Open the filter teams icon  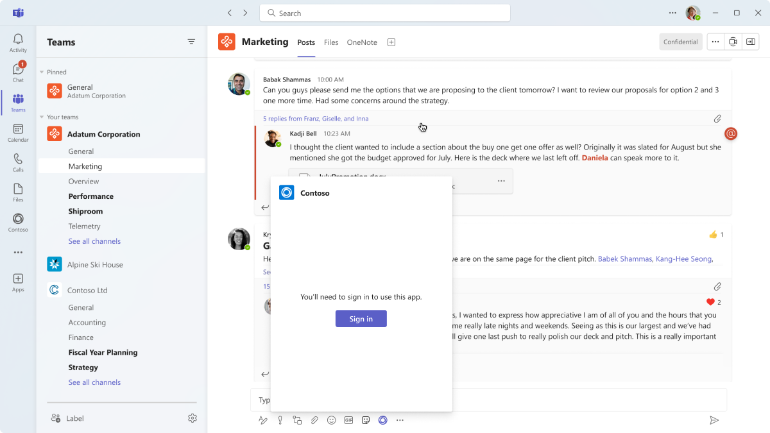pyautogui.click(x=191, y=42)
